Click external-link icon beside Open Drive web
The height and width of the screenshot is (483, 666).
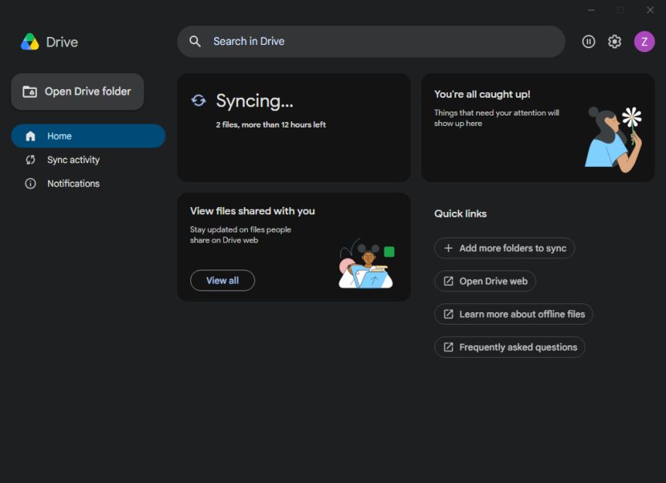(448, 281)
